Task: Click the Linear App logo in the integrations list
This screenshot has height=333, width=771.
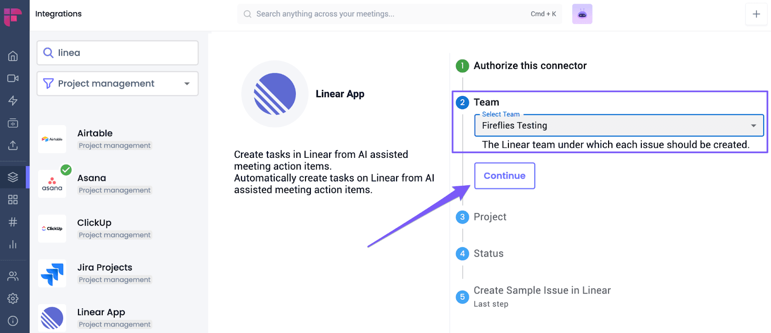Action: (52, 318)
